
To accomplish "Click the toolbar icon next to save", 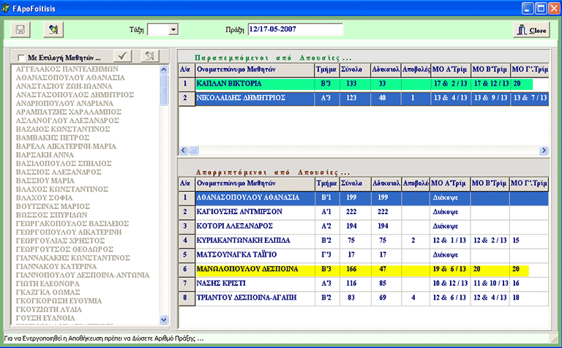I will [x=53, y=30].
